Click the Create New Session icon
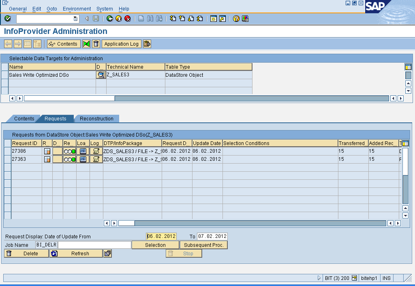 coord(213,19)
